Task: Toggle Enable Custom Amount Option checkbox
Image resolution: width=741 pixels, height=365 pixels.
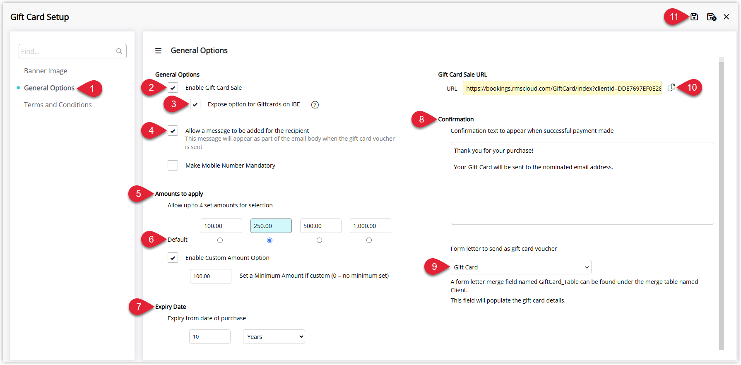Action: point(173,258)
